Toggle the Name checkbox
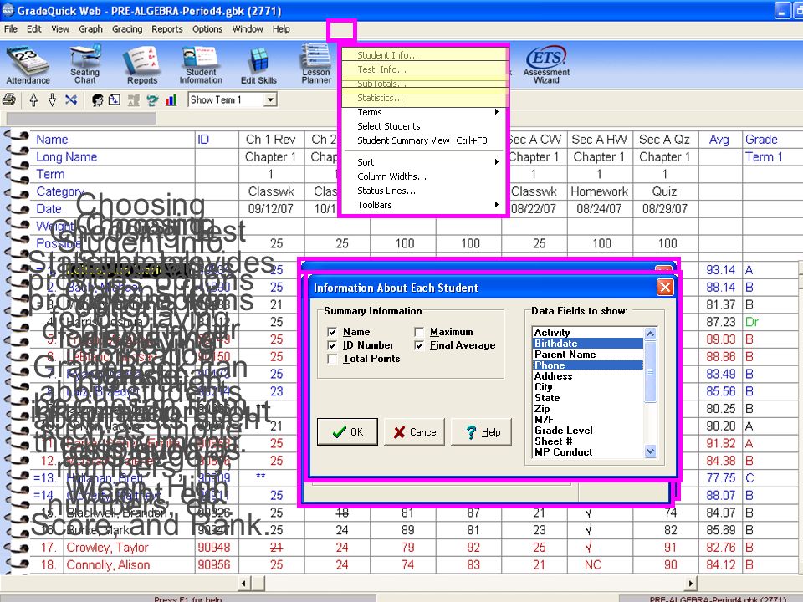 (x=332, y=332)
